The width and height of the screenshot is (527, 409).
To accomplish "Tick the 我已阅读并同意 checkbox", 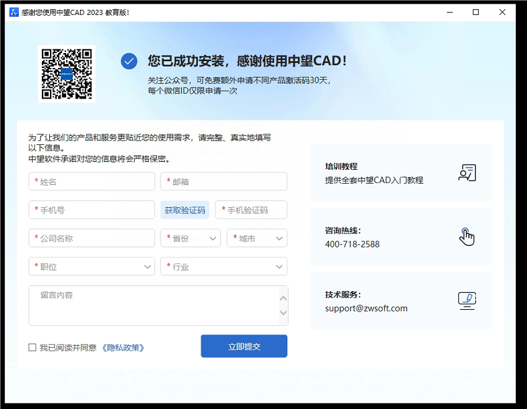I will click(x=32, y=347).
